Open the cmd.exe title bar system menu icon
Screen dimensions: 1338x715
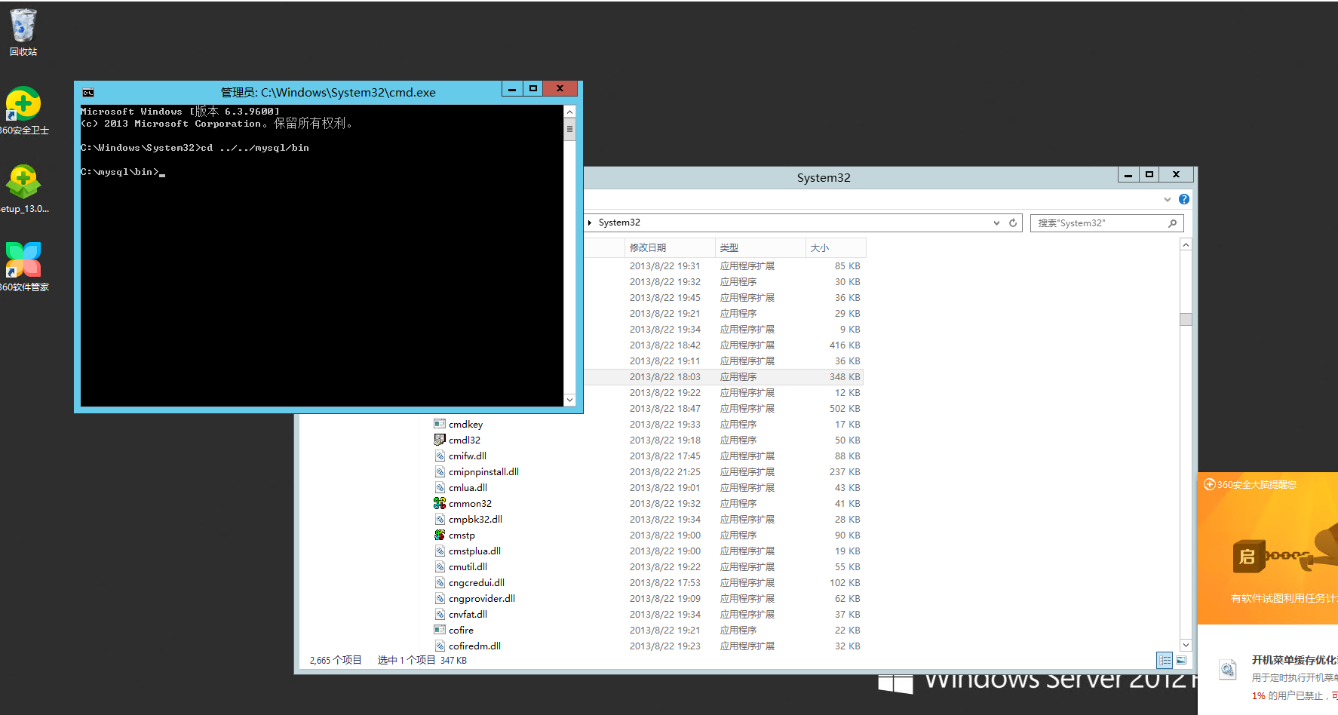(87, 91)
